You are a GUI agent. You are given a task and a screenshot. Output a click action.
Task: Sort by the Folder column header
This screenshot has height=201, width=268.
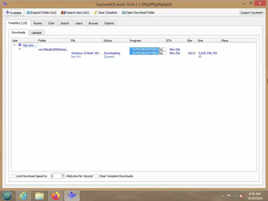pyautogui.click(x=54, y=41)
